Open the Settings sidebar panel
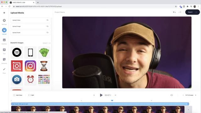Viewport: 201px width, 113px height. click(x=4, y=22)
